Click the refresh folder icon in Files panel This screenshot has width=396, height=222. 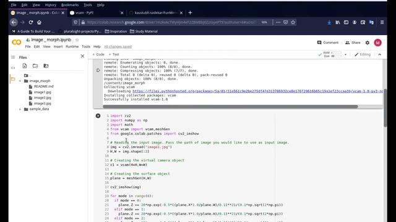(x=35, y=66)
